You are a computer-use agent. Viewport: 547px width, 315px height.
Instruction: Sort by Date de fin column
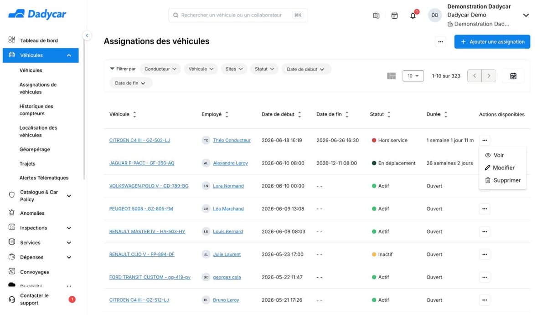347,115
